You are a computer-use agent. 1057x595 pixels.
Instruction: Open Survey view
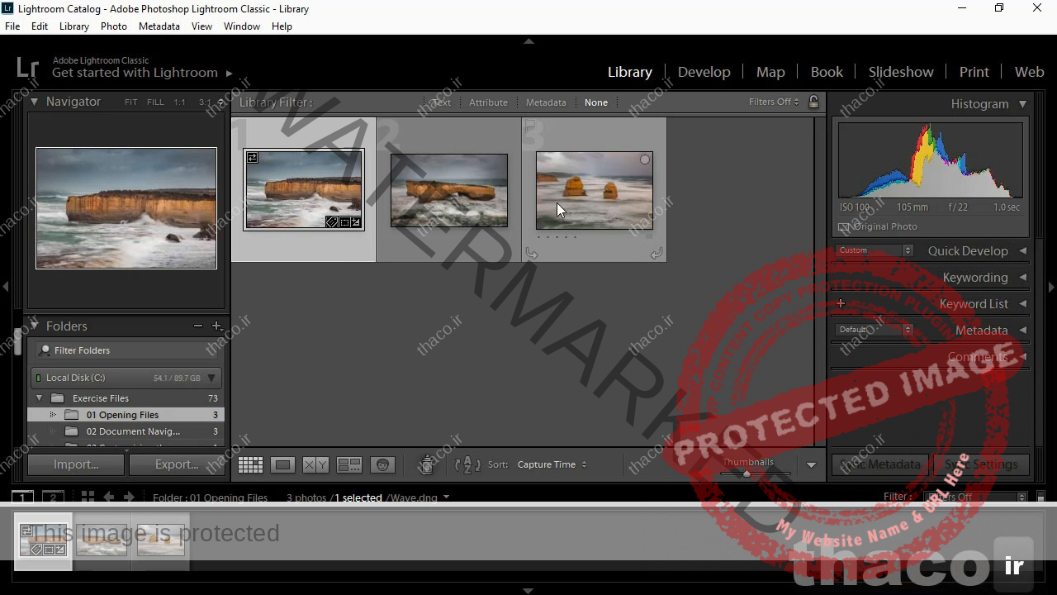pos(349,465)
